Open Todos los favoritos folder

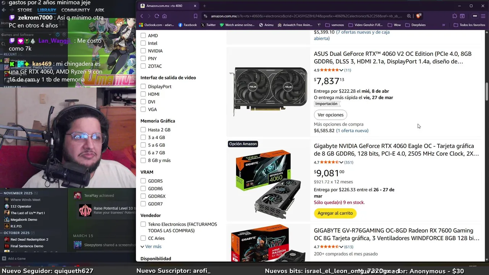click(x=470, y=25)
